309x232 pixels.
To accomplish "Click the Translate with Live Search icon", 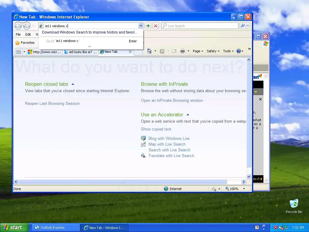I will 143,156.
